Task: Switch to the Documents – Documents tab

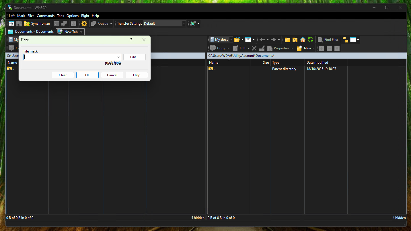Action: (x=31, y=32)
